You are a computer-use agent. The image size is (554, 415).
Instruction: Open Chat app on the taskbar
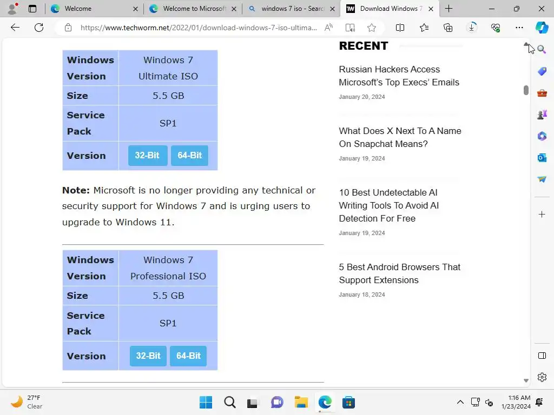277,402
